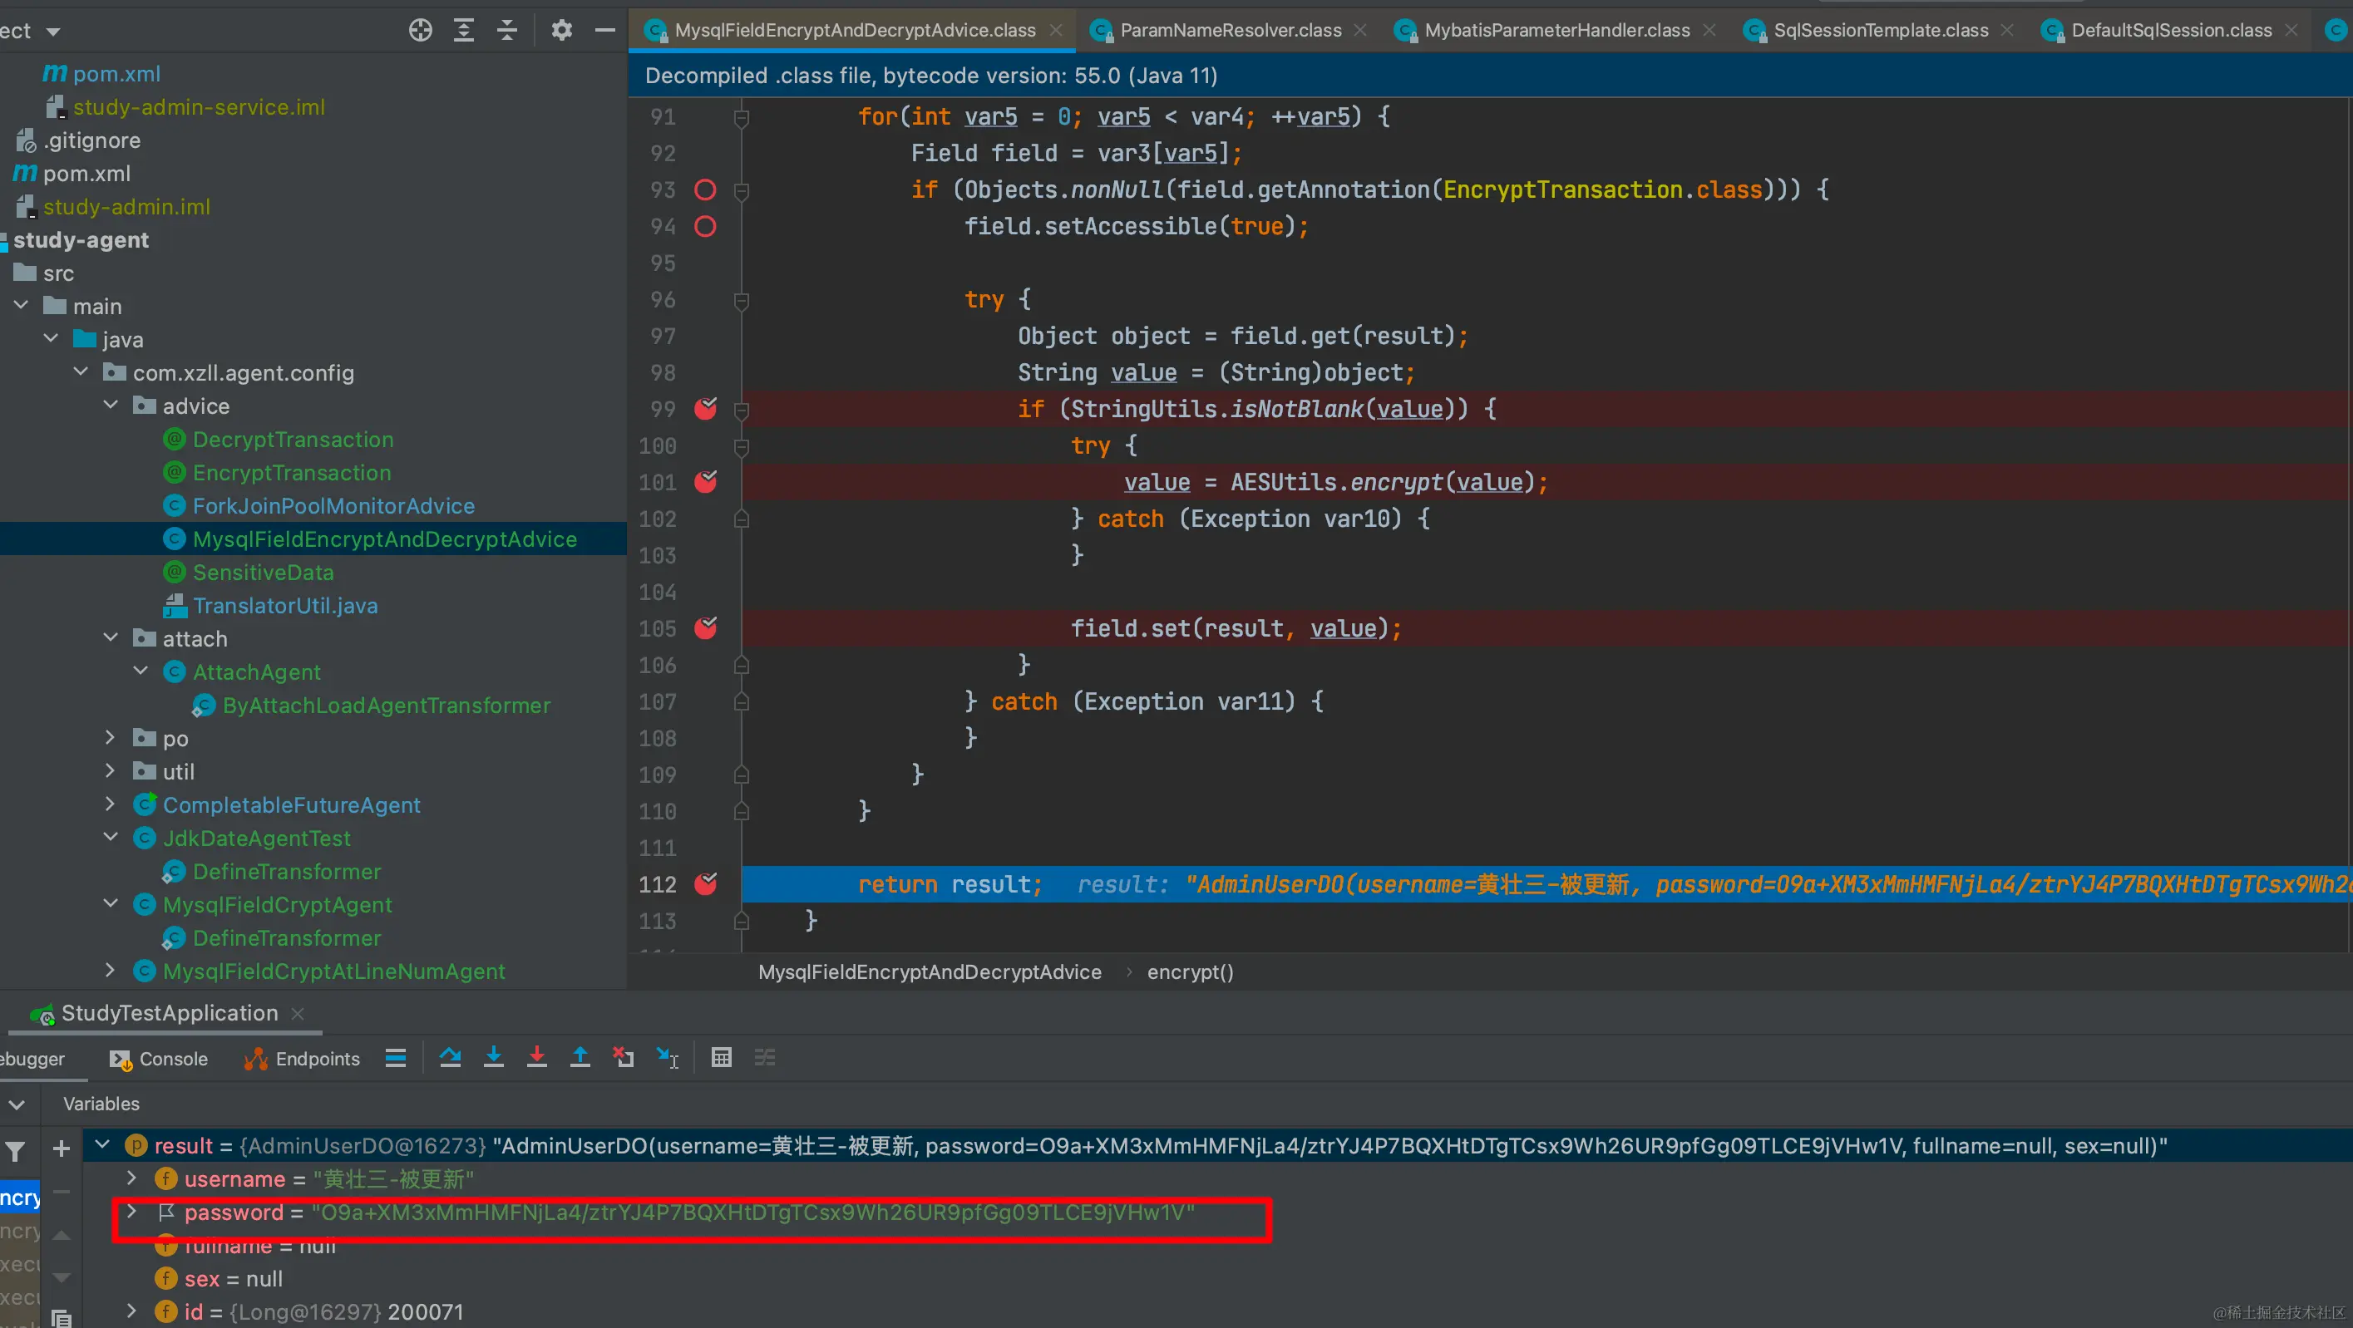
Task: Select SensitiveData annotation in tree
Action: coord(263,573)
